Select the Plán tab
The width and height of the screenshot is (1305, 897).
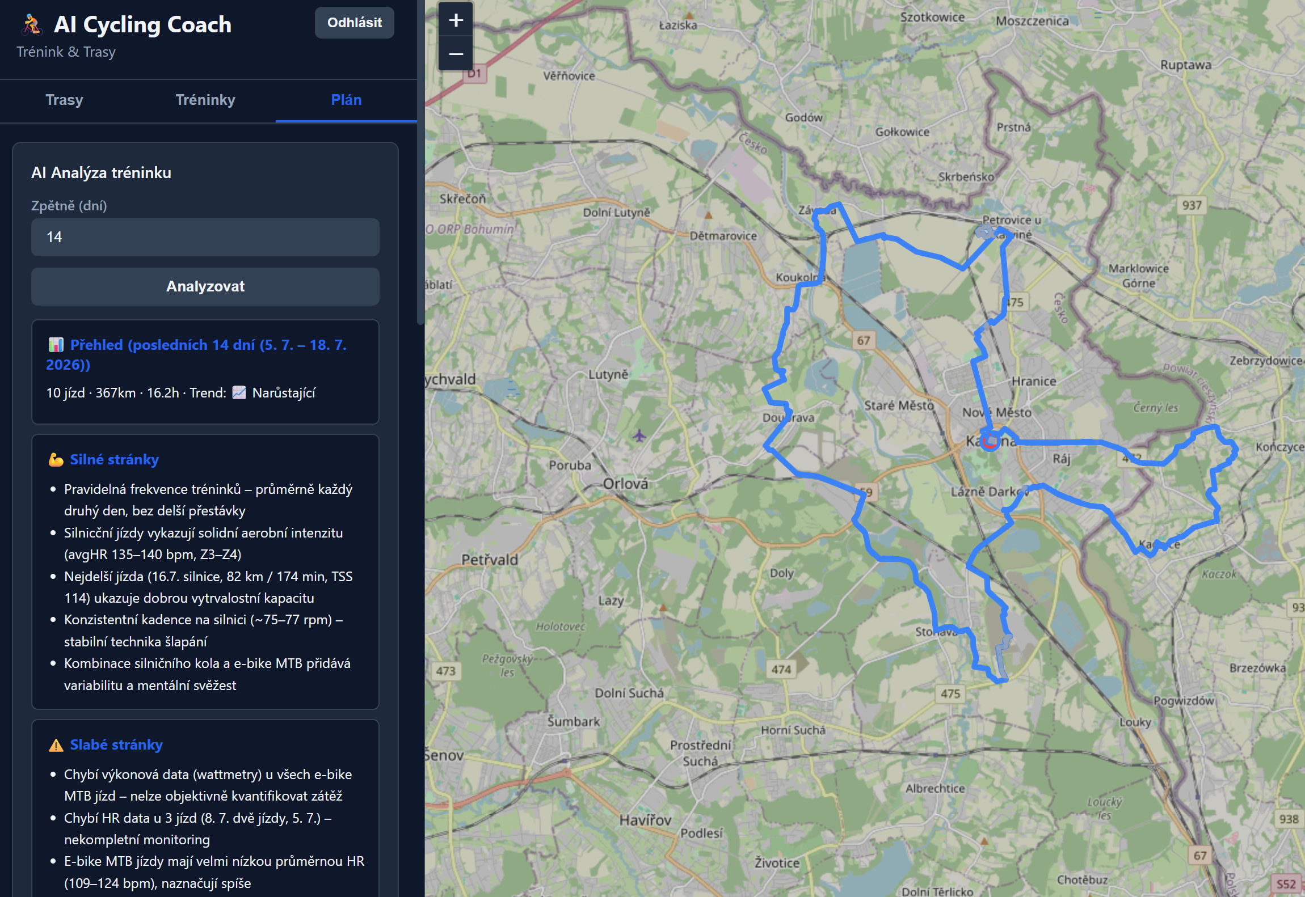346,100
